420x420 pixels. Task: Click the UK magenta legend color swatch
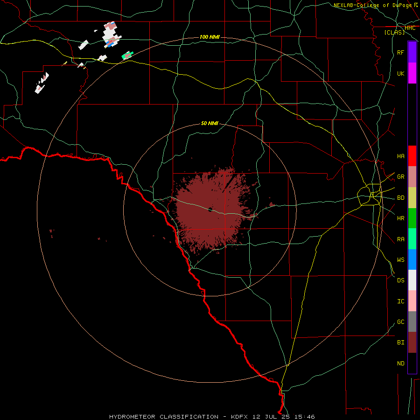click(x=412, y=73)
